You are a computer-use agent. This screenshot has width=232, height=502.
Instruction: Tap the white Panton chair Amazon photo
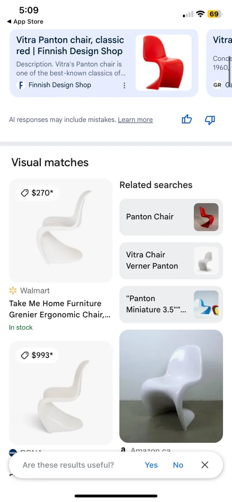(171, 386)
